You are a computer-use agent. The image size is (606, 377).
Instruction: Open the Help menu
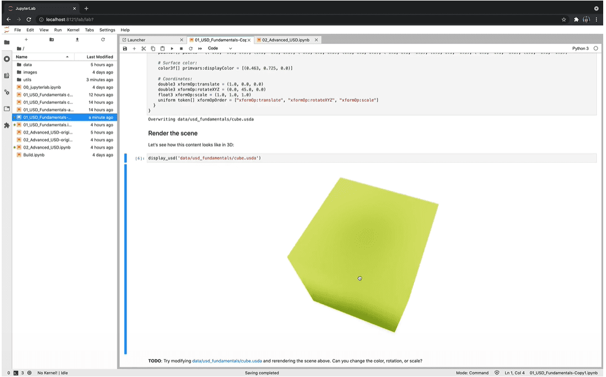(x=125, y=30)
